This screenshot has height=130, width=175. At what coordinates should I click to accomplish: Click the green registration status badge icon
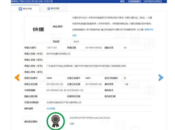(56, 121)
